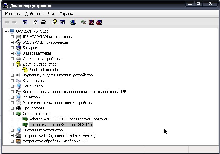Click the Батареи battery icon
Viewport: 220px width, 154px height.
[19, 48]
